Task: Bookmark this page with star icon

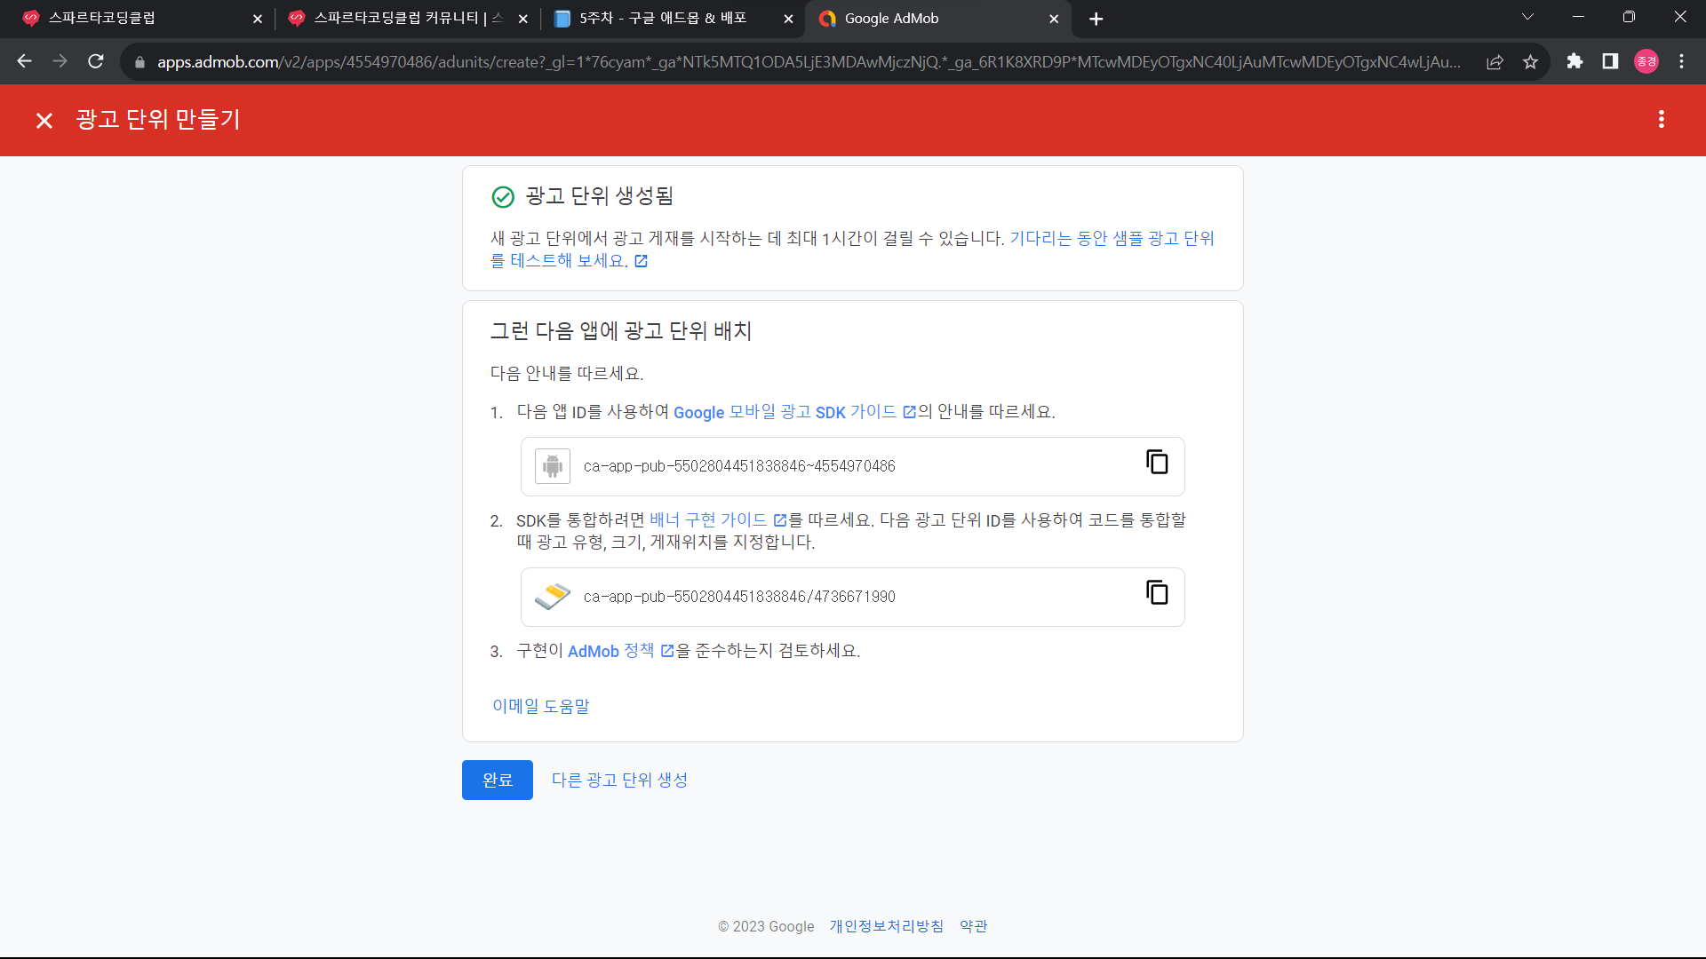Action: pyautogui.click(x=1530, y=62)
